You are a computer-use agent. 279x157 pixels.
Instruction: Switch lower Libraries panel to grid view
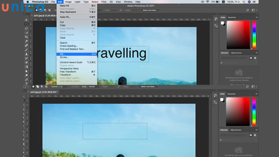pos(250,135)
